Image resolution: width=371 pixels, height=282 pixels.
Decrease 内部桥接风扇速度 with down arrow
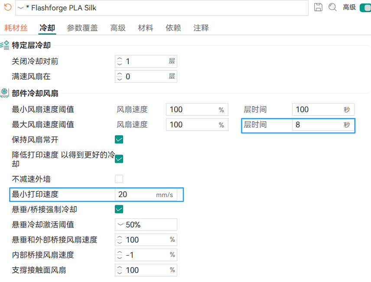coord(120,258)
